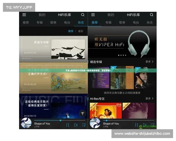Open playlist queue icon in left player
Viewport: 176px width, 141px height.
84,125
